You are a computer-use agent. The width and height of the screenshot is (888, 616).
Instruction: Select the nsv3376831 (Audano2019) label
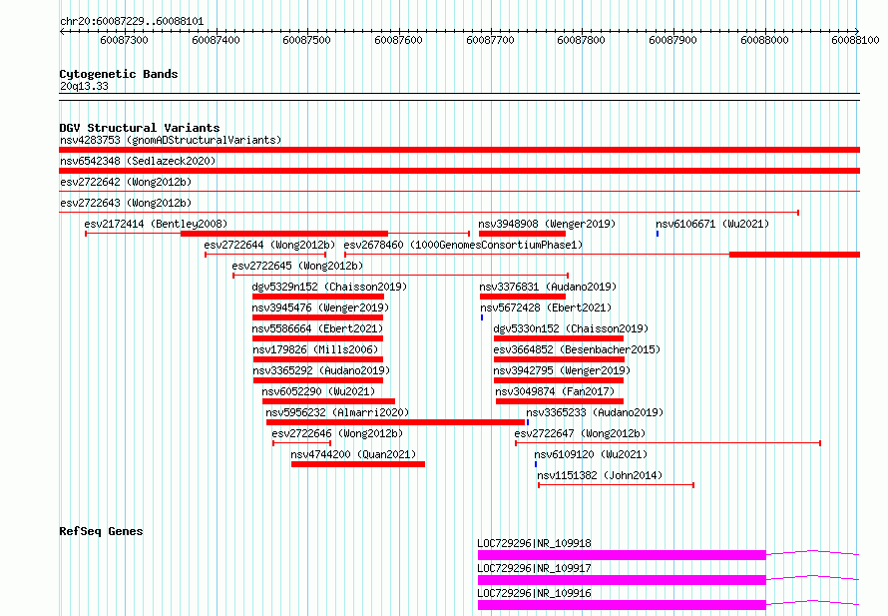coord(548,287)
